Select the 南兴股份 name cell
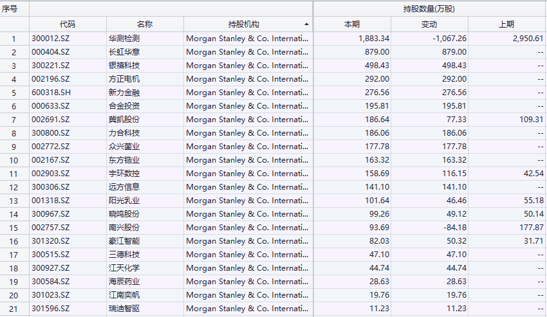547x317 pixels. click(x=124, y=228)
